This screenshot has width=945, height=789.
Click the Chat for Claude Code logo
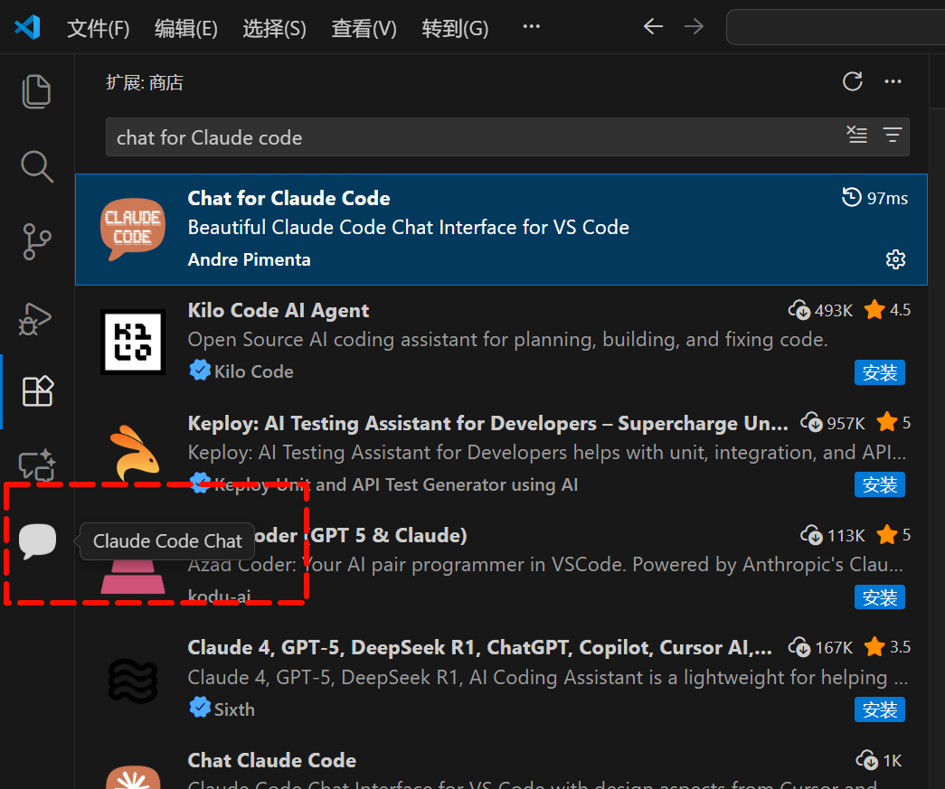tap(133, 229)
